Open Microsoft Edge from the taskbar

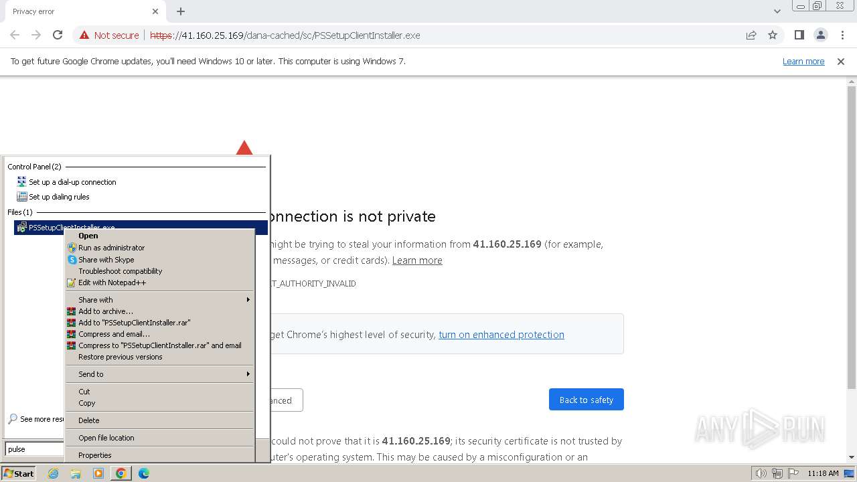click(x=143, y=473)
